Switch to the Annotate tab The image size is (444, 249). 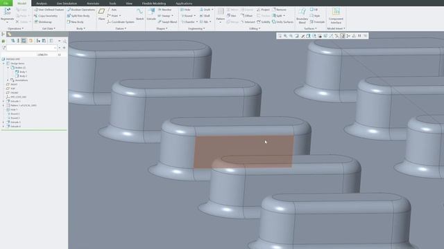pyautogui.click(x=93, y=3)
